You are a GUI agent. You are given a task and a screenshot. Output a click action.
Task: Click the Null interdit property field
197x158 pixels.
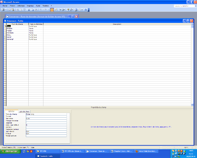tap(46, 131)
